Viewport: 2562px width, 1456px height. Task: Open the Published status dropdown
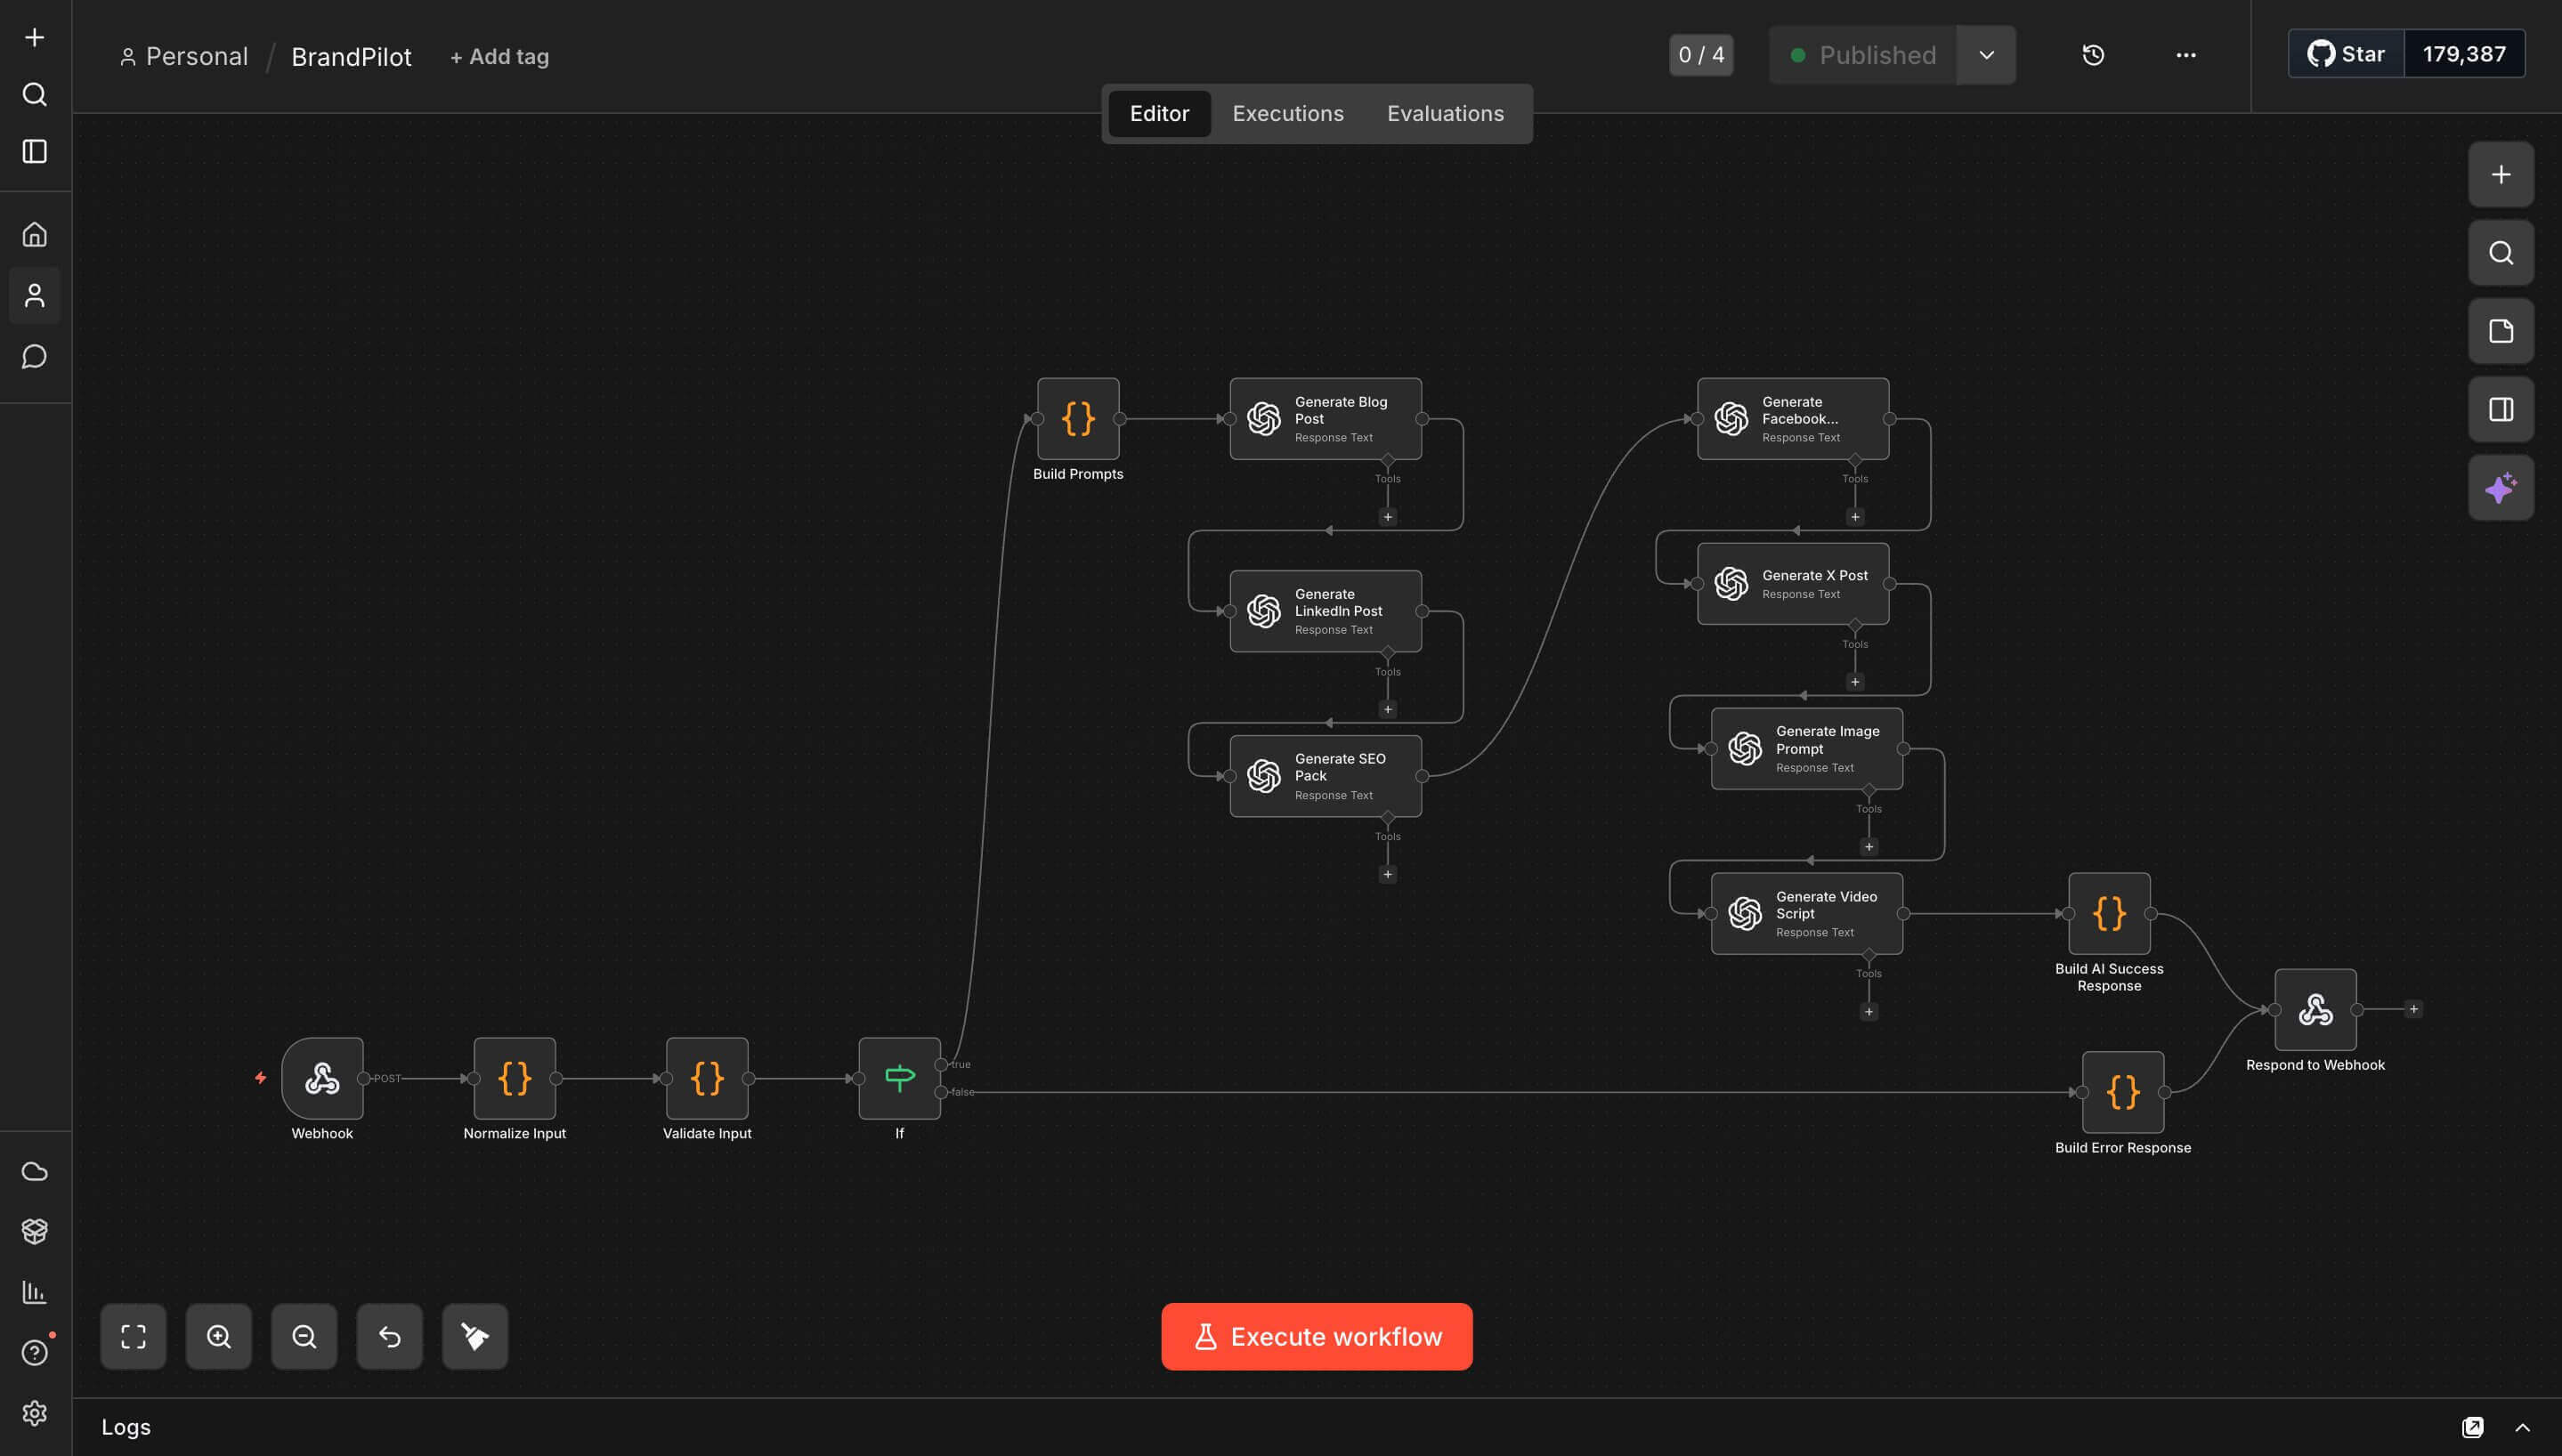pos(1986,55)
